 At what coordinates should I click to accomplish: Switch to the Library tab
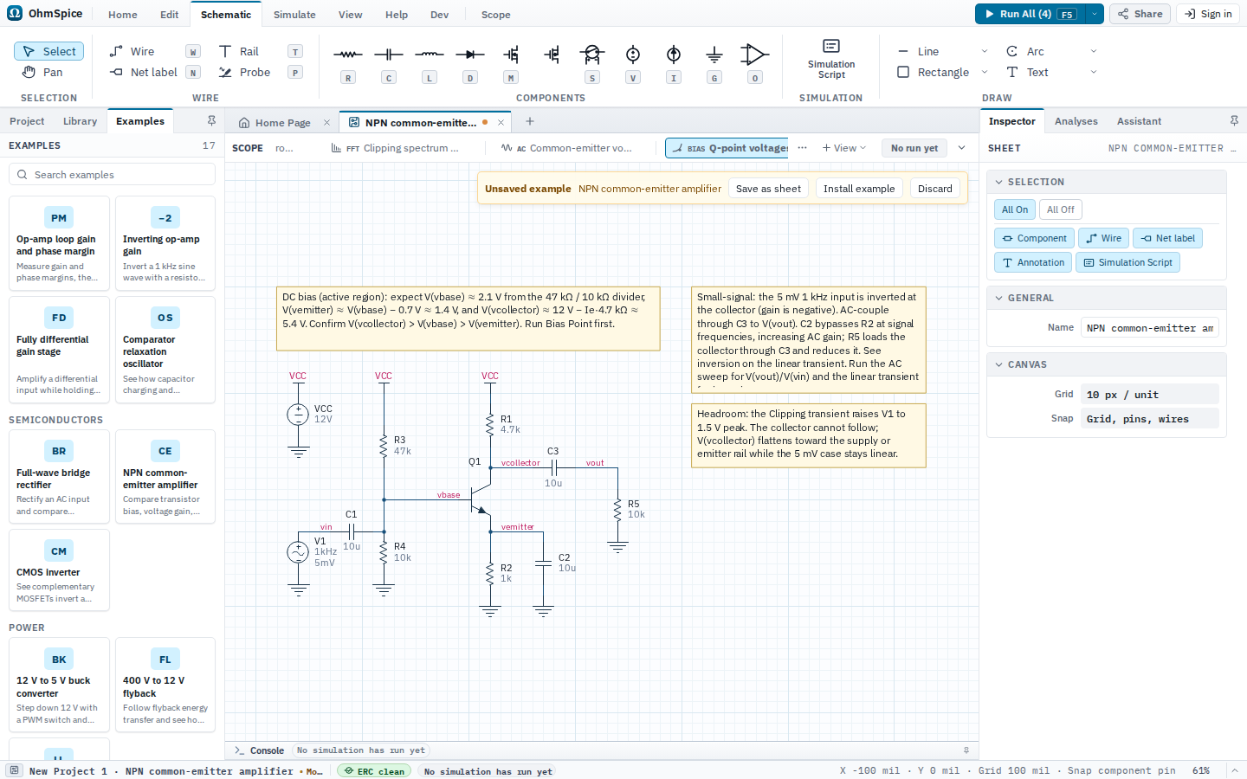point(80,121)
